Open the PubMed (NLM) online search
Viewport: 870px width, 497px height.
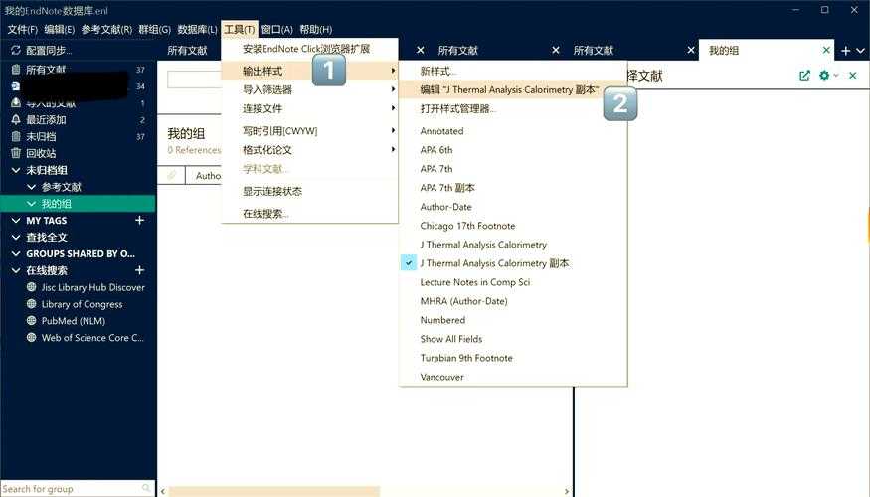pos(74,321)
